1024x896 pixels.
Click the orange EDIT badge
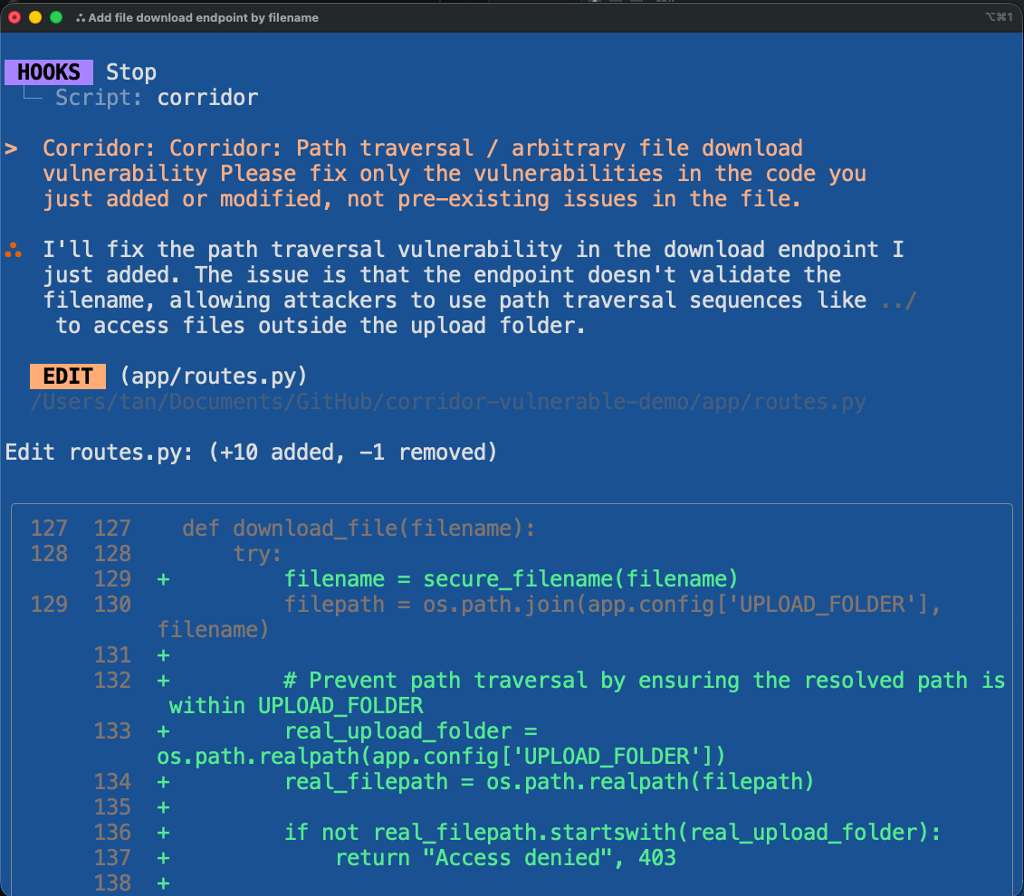(x=68, y=377)
